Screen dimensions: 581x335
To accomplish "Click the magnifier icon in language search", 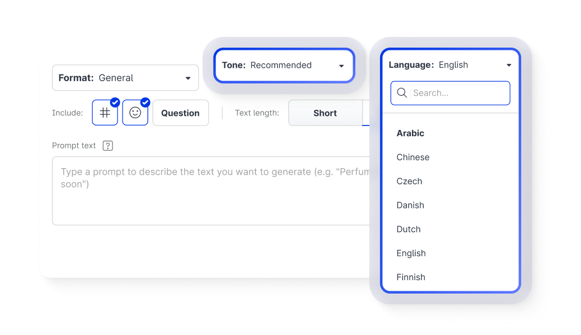I will point(401,93).
